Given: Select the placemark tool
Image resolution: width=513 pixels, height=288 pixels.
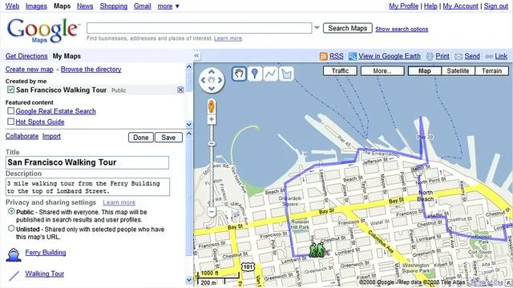Looking at the screenshot, I should [x=255, y=74].
